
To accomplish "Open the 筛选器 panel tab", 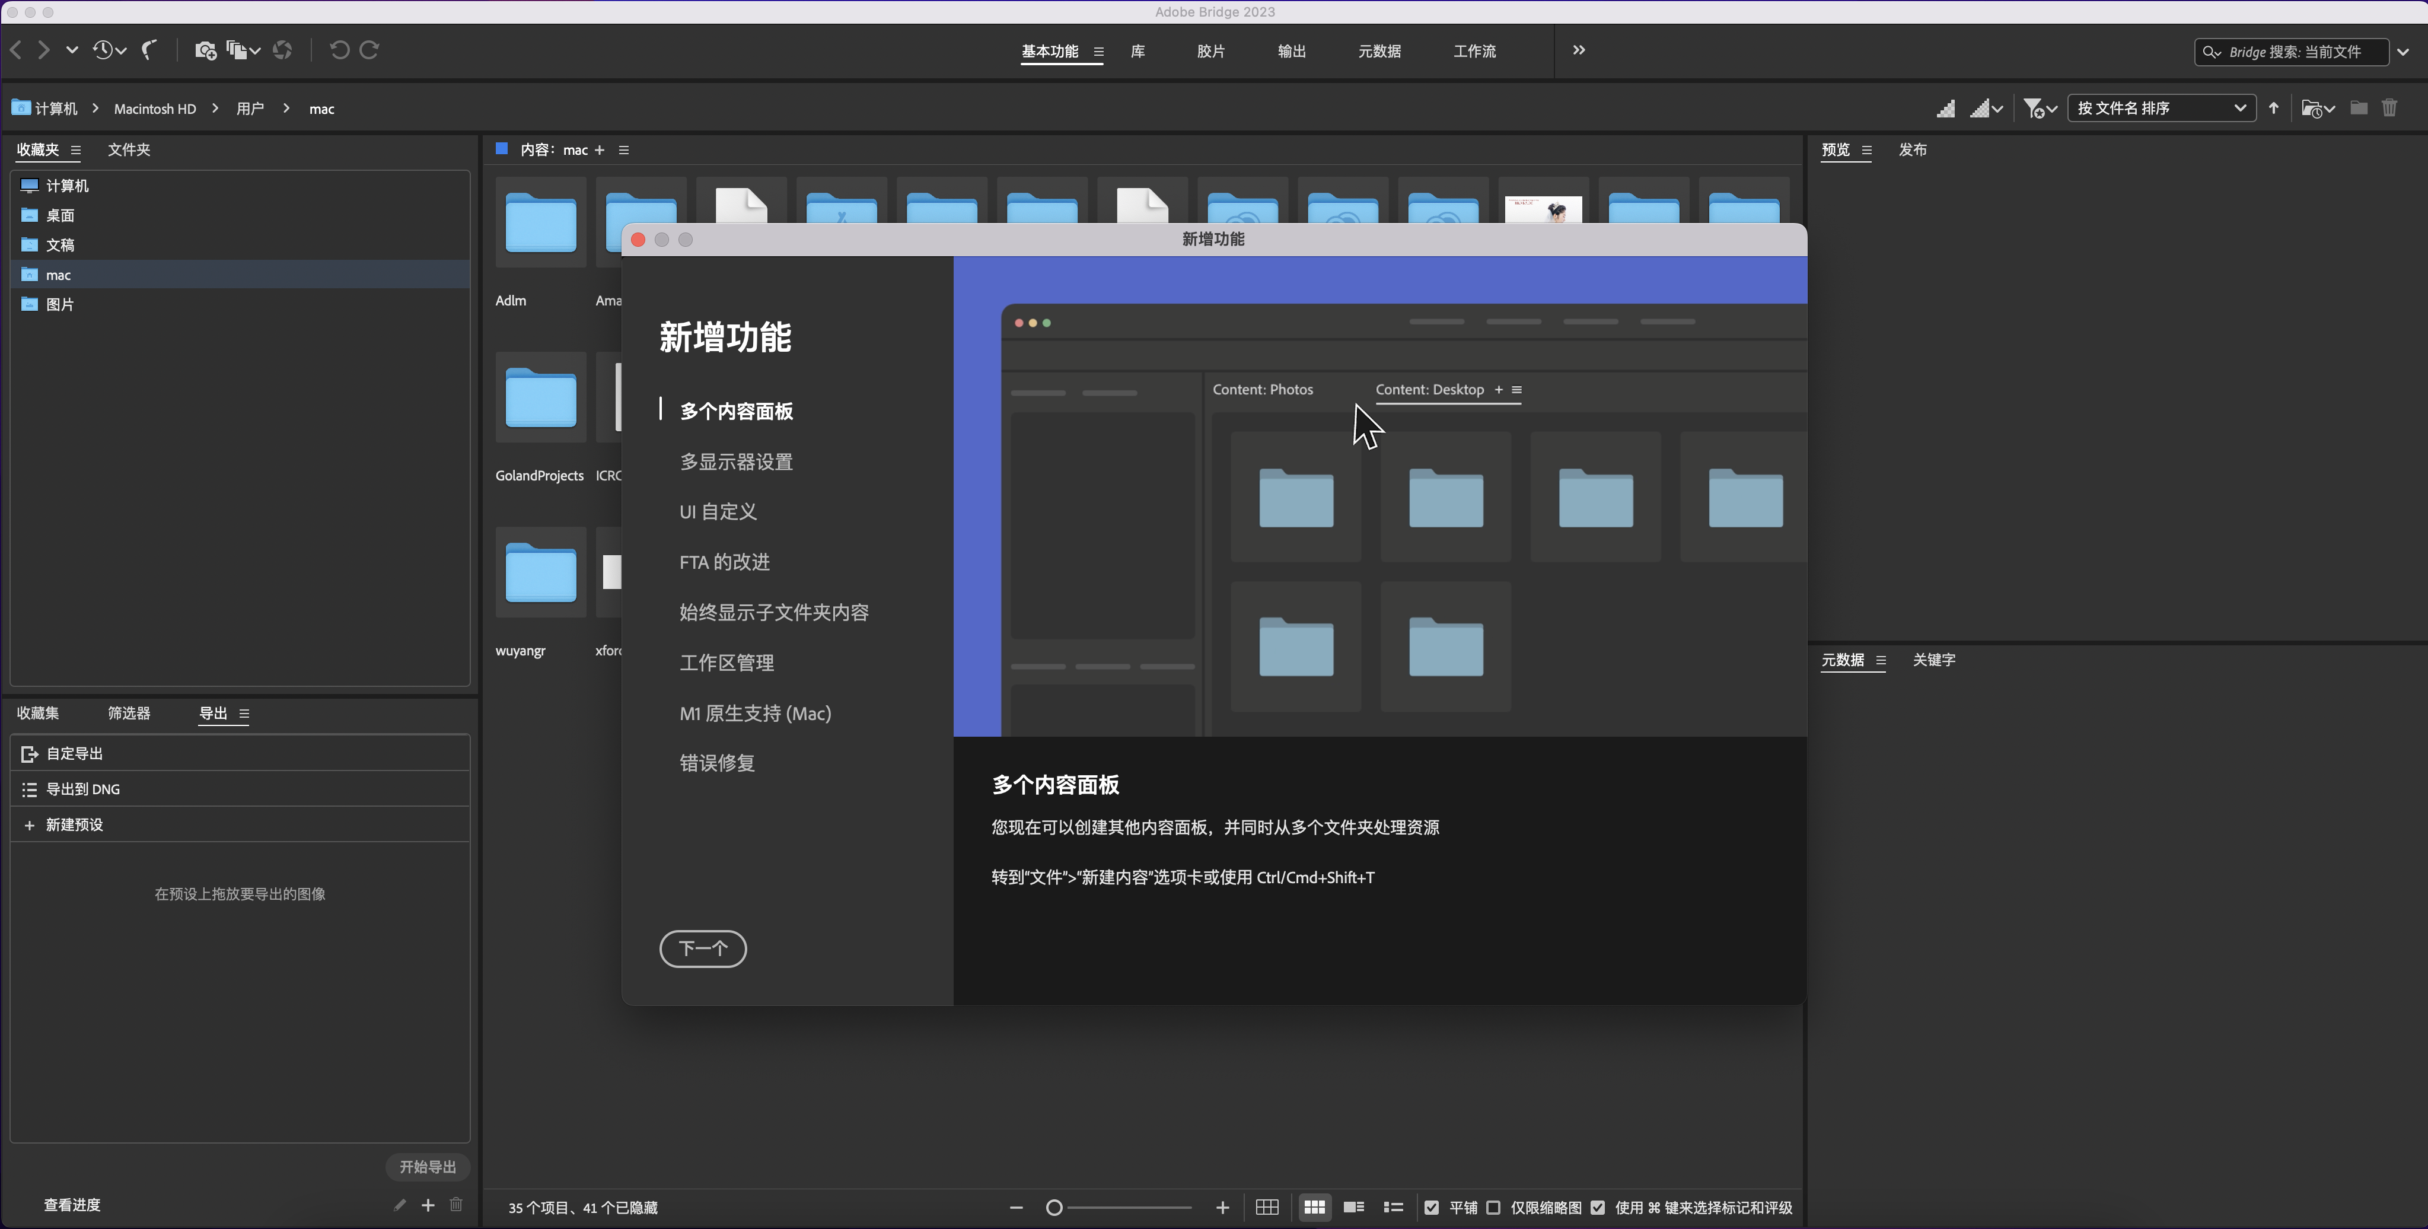I will (x=129, y=714).
